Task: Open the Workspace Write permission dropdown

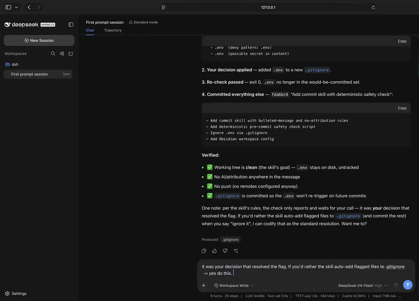Action: [234, 286]
